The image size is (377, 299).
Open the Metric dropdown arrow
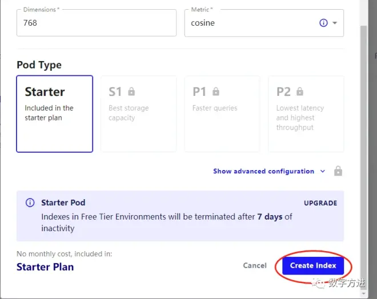point(335,23)
